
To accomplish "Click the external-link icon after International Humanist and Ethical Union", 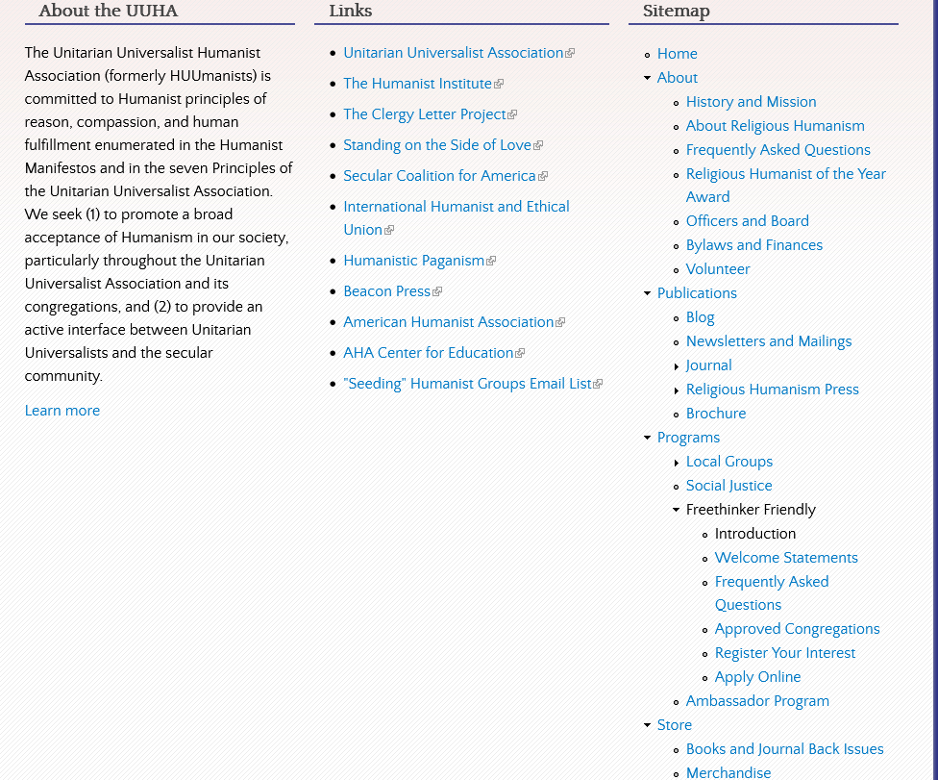I will pyautogui.click(x=389, y=230).
